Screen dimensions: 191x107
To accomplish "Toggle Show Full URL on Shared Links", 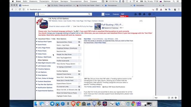I will [x=79, y=90].
